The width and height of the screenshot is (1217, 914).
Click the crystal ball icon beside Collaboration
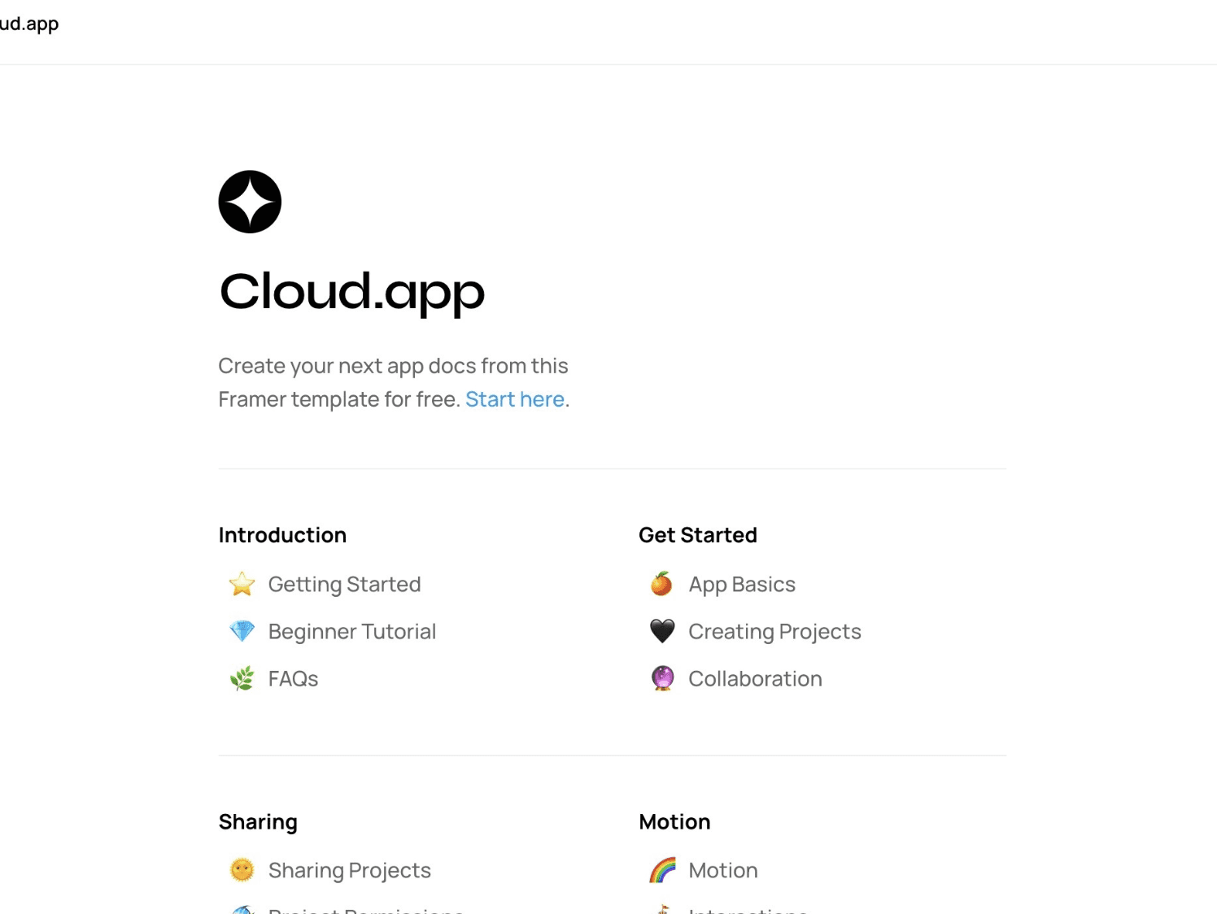coord(662,678)
